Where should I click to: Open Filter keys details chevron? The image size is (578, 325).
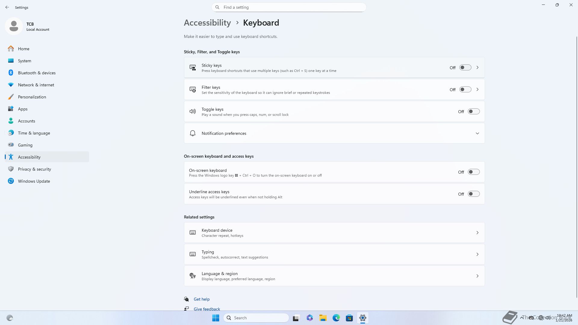coord(477,90)
